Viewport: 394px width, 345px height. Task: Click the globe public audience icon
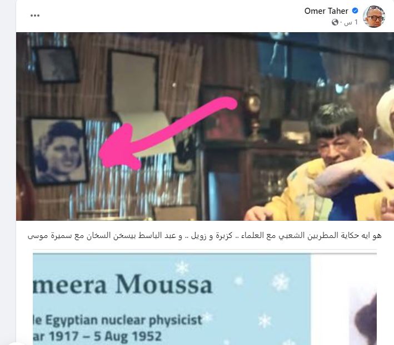pos(335,22)
